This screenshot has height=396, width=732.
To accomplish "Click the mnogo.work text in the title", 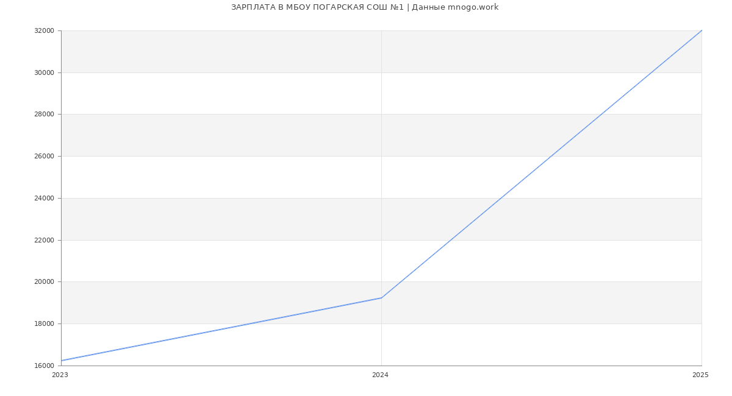I will click(x=473, y=7).
